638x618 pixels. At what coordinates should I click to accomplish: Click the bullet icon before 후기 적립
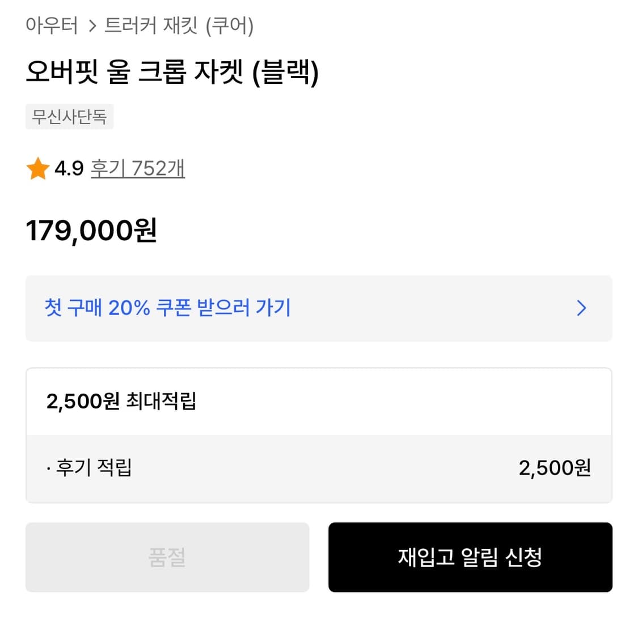pos(48,467)
